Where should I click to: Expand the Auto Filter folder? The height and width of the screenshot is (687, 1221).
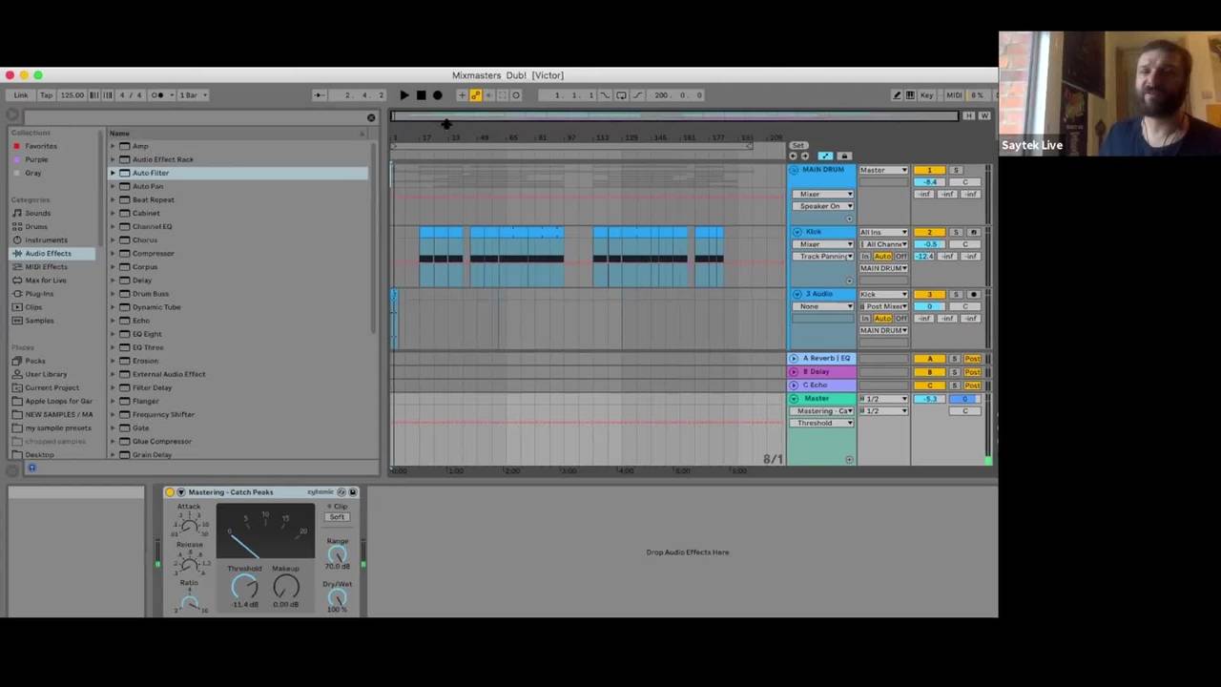(x=113, y=173)
